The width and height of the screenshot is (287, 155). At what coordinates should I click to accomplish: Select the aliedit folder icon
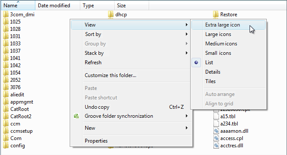[x=6, y=95]
